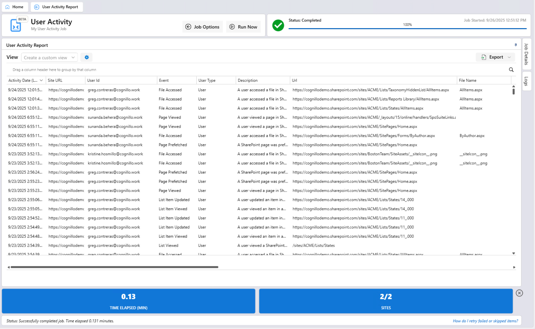Click the User Activity job logo icon
This screenshot has width=535, height=329.
16,26
